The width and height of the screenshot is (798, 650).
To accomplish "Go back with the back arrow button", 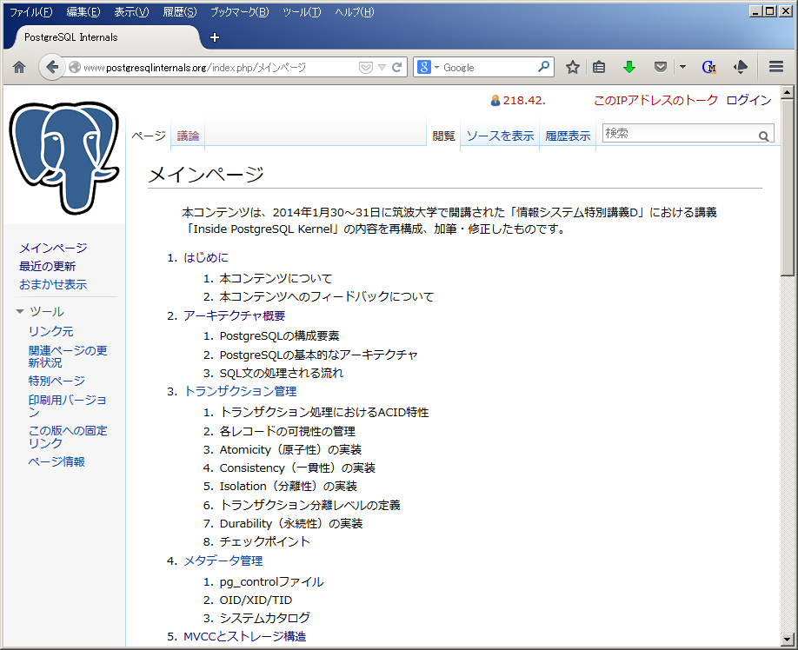I will pyautogui.click(x=51, y=67).
